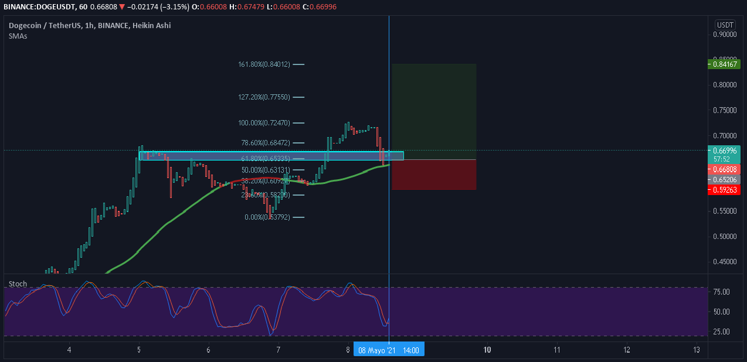Image resolution: width=747 pixels, height=362 pixels.
Task: Select the grey 0.65206 price tag
Action: 725,179
